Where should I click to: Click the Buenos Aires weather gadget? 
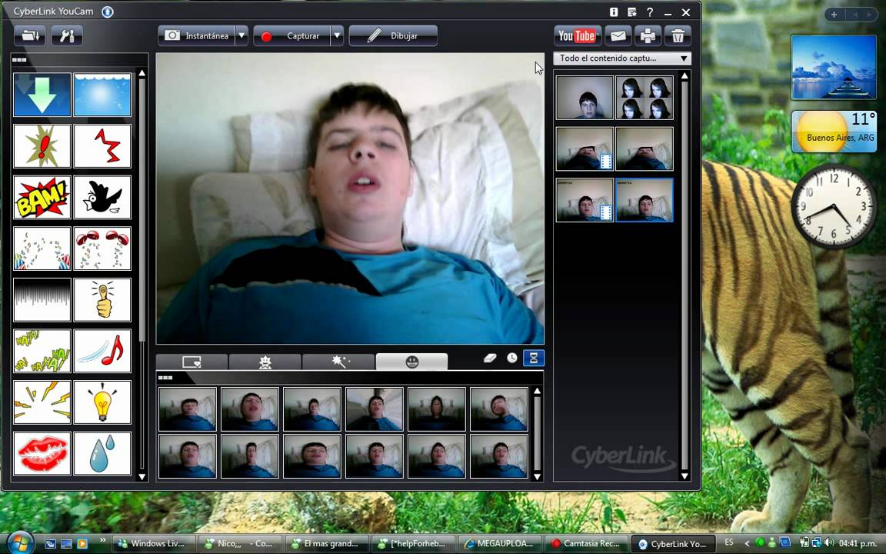point(834,132)
